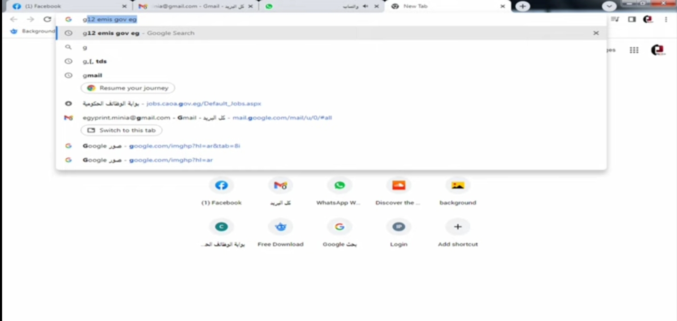Click the browser forward arrow
The height and width of the screenshot is (321, 677).
[x=30, y=19]
